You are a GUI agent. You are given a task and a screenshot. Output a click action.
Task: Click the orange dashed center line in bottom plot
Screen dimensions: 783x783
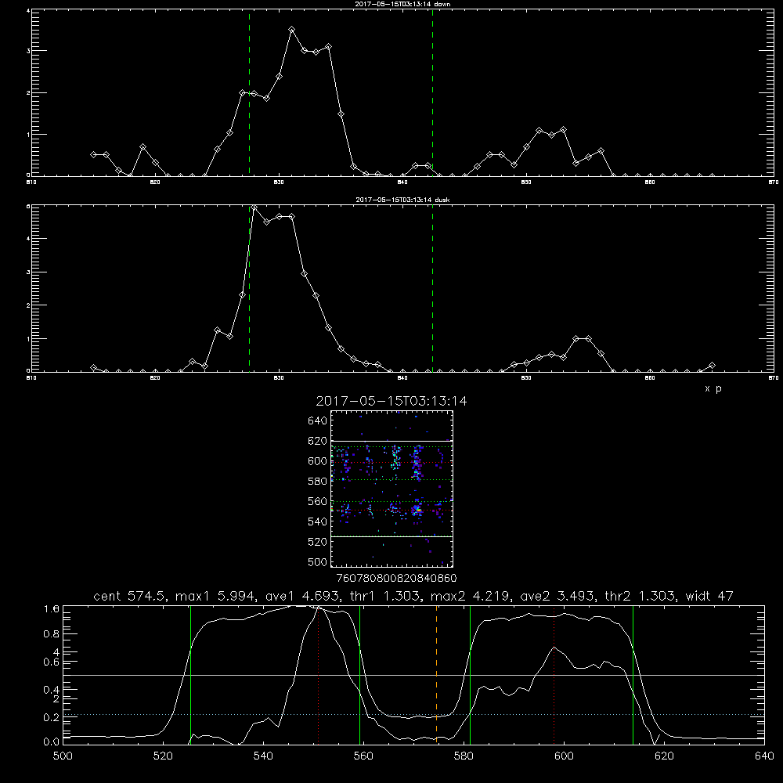click(436, 674)
